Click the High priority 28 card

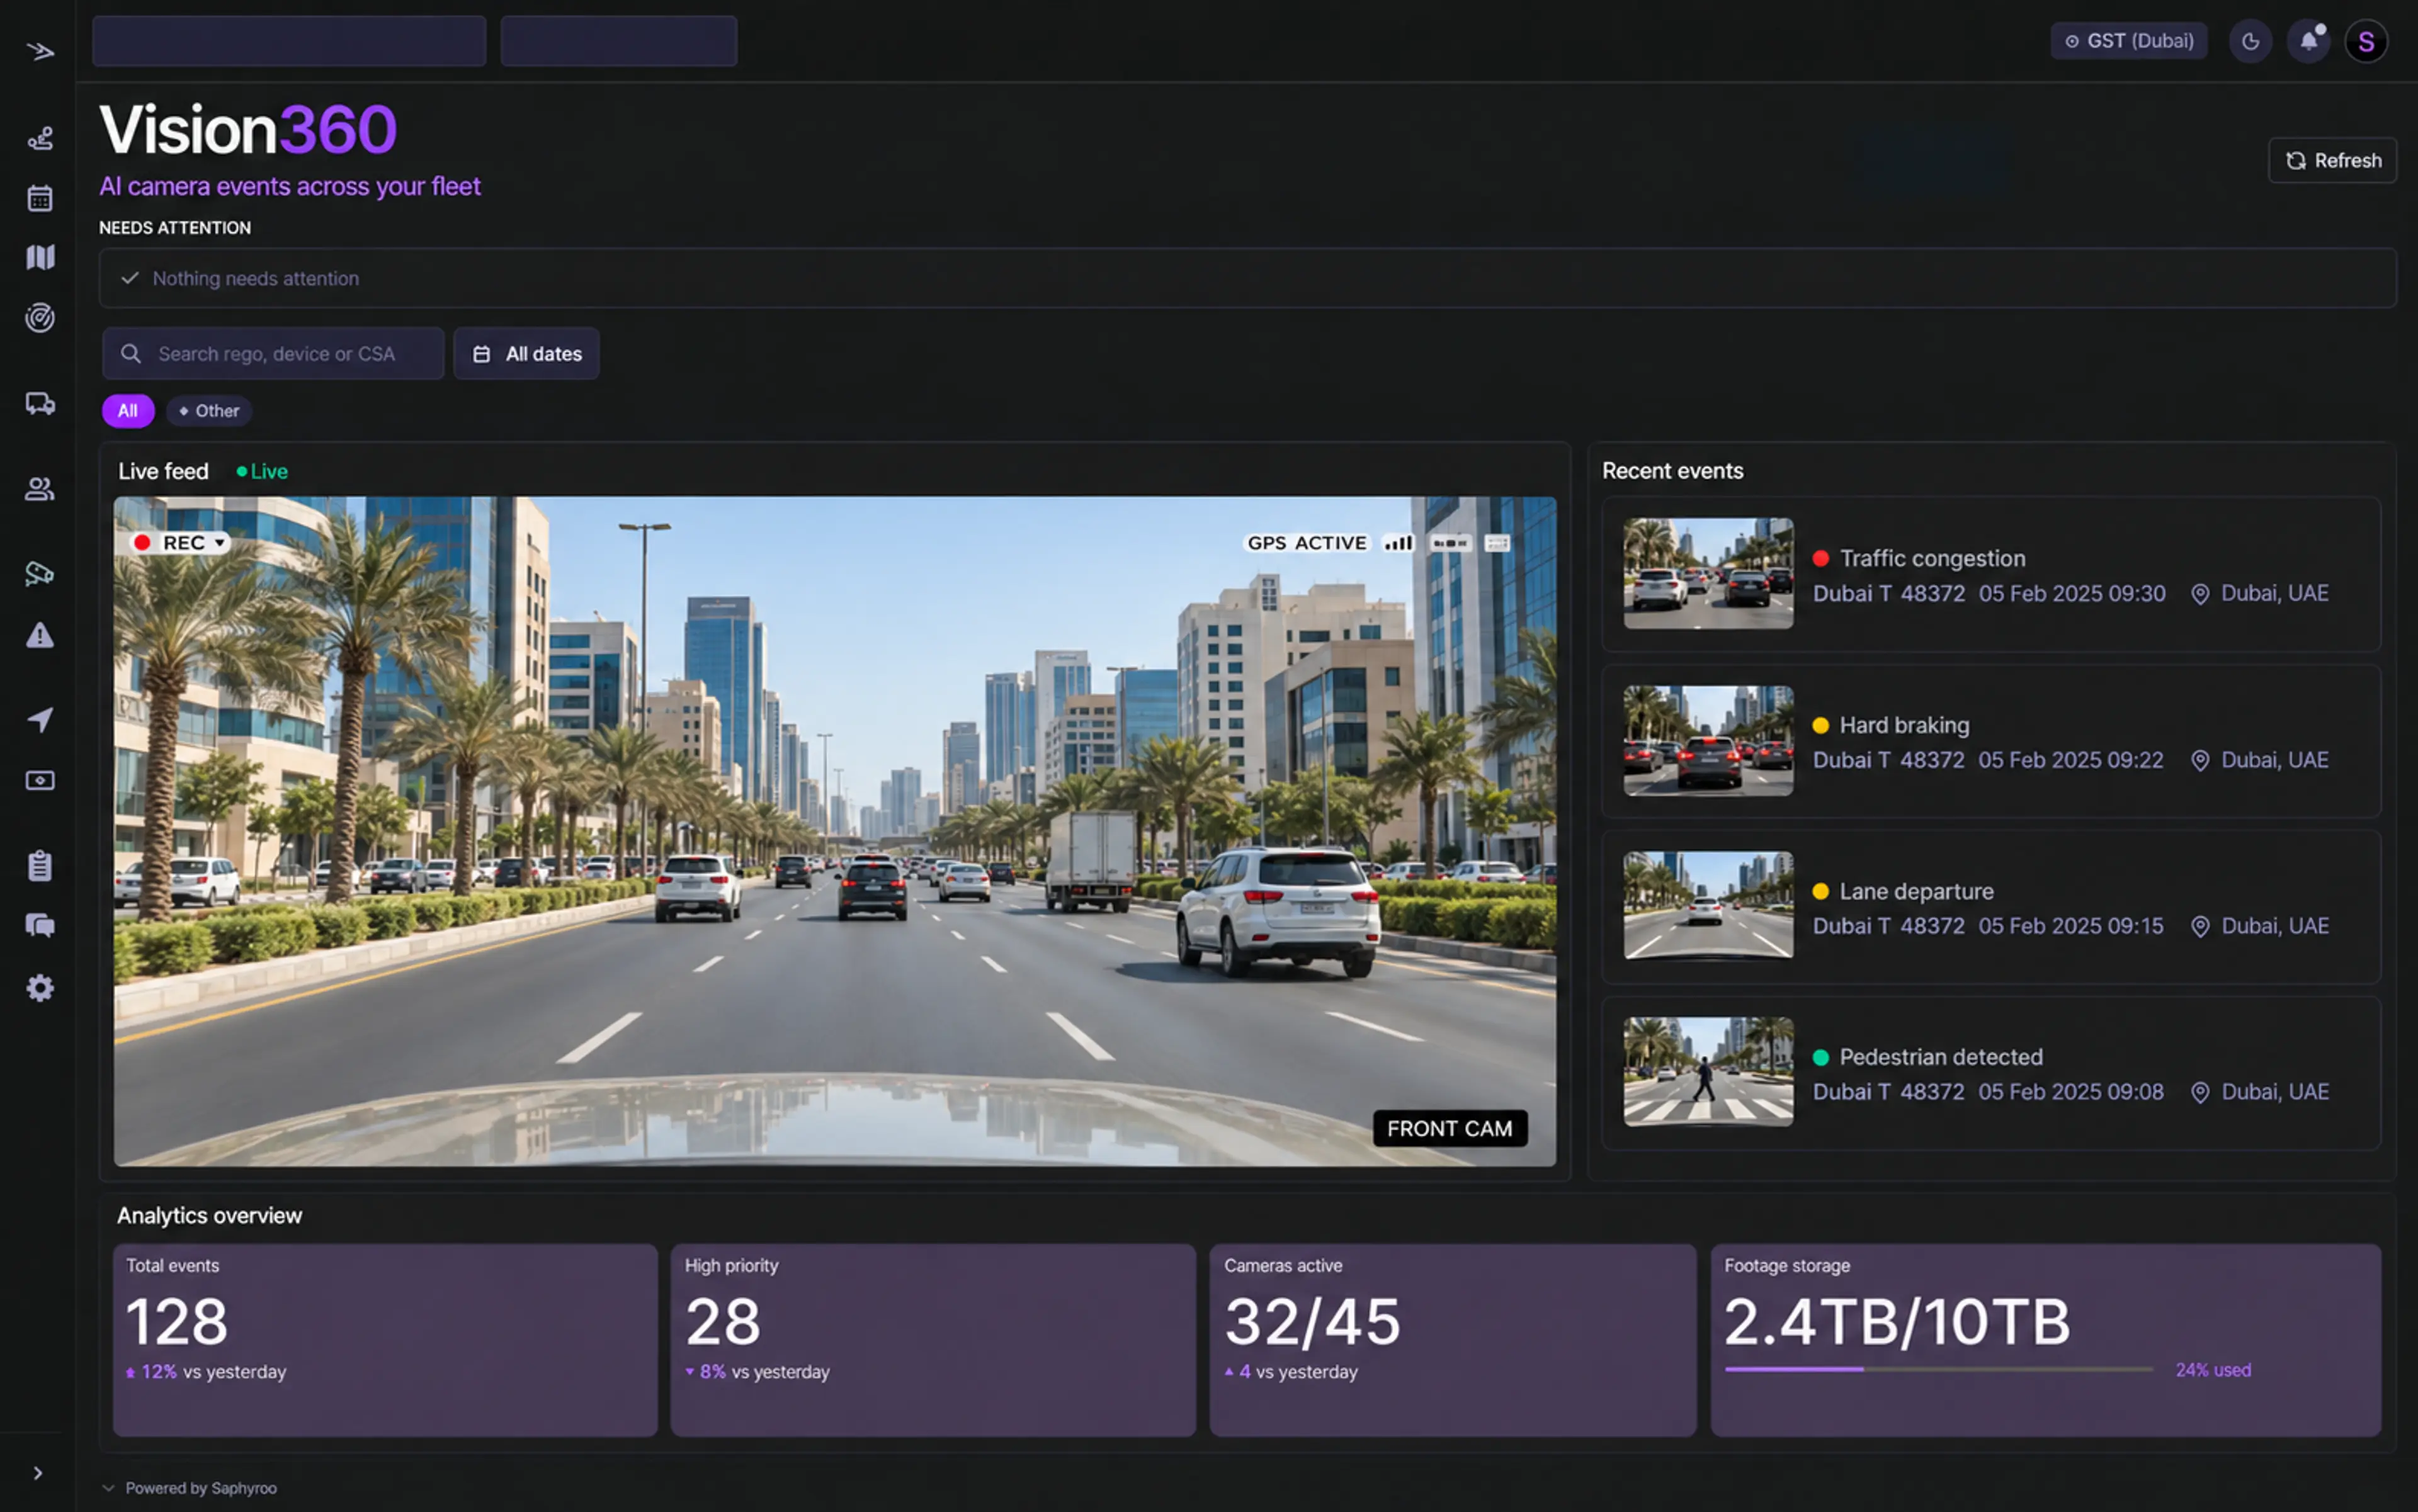point(933,1340)
